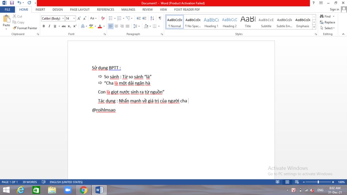Switch to Web Layout view

[297, 182]
